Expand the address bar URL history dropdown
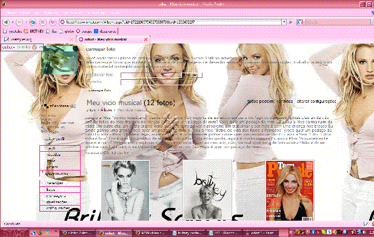Image resolution: width=374 pixels, height=237 pixels. click(284, 22)
